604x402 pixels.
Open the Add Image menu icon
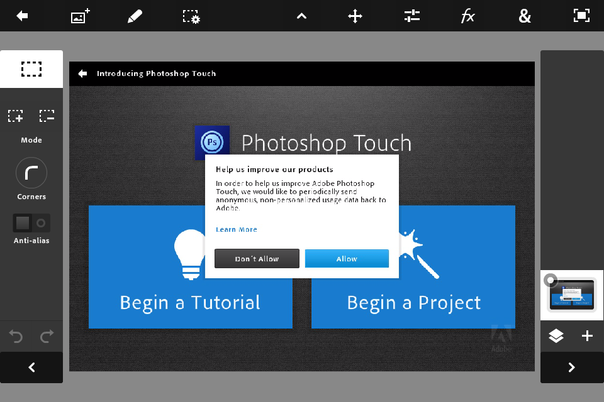tap(80, 16)
